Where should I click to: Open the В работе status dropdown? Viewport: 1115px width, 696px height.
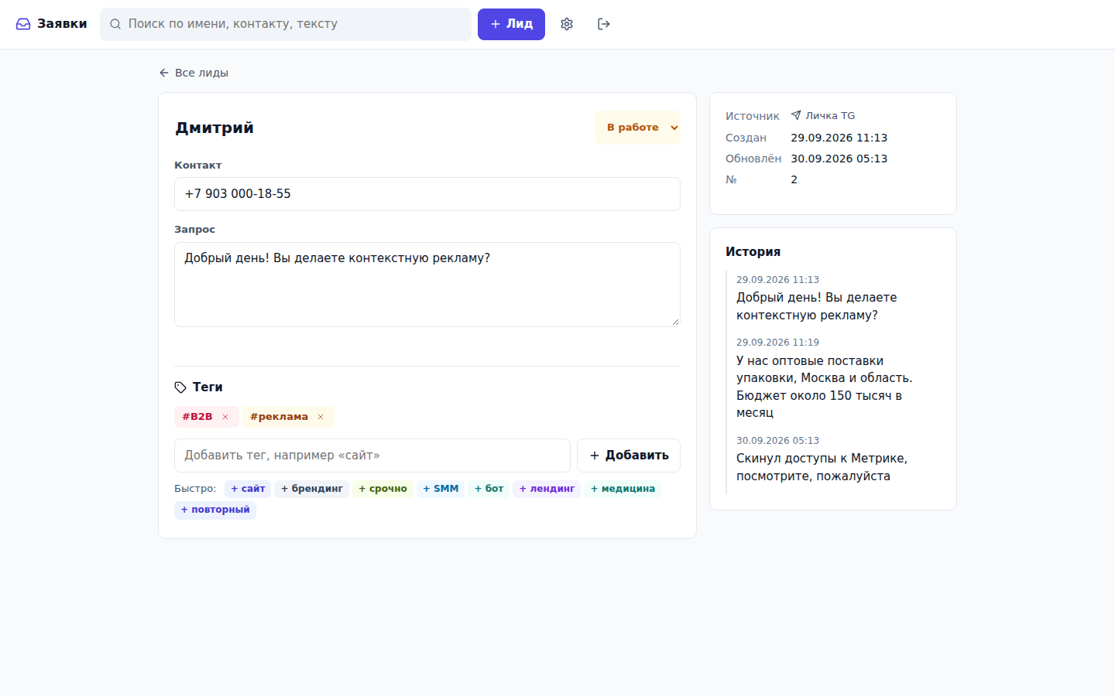[637, 128]
